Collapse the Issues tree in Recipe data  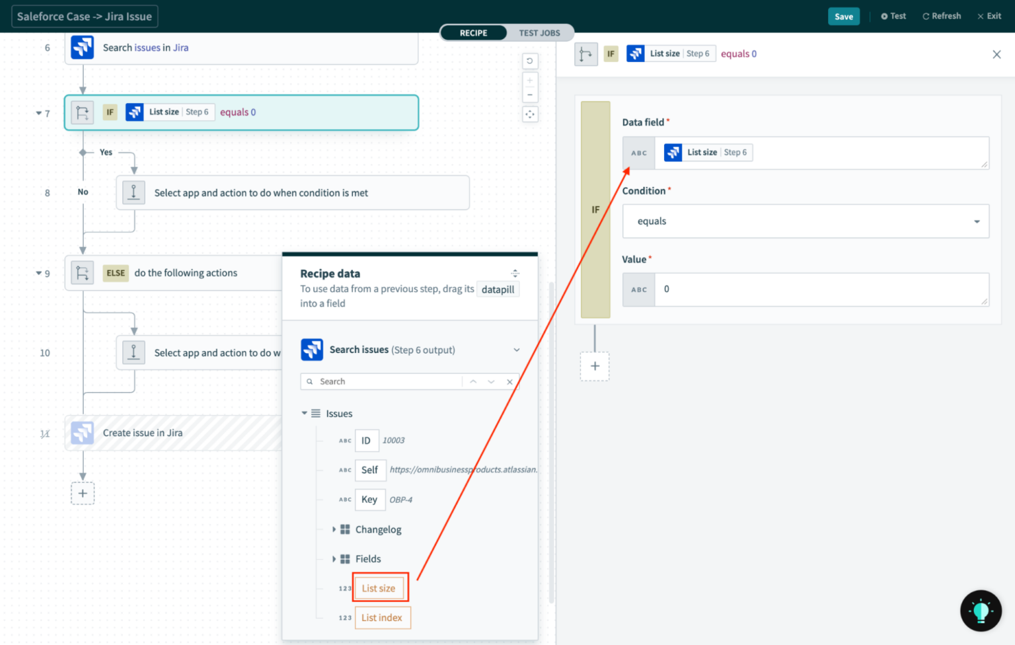coord(305,413)
